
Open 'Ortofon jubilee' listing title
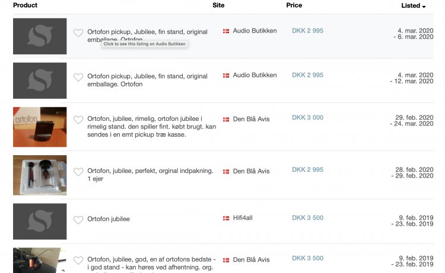109,219
